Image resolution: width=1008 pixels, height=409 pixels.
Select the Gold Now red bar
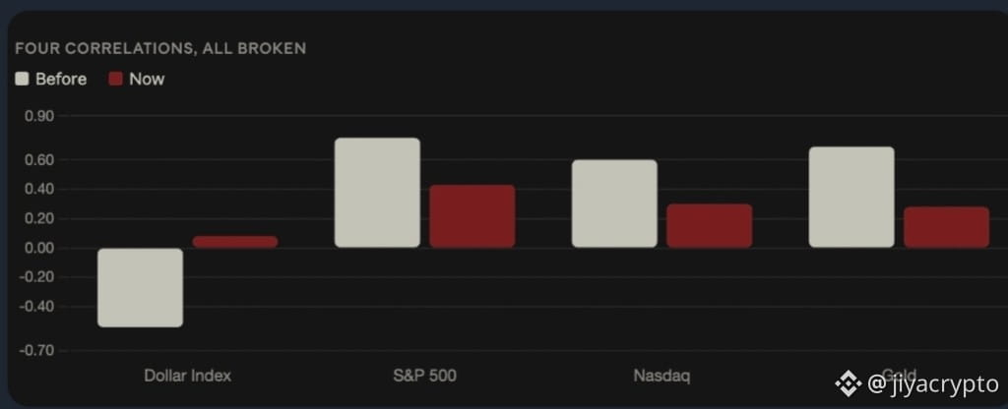coord(946,227)
